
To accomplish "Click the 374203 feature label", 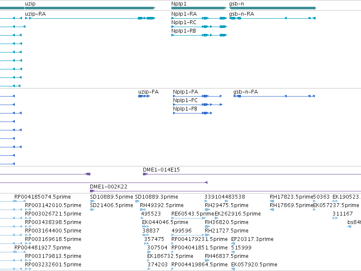I will [x=157, y=264].
